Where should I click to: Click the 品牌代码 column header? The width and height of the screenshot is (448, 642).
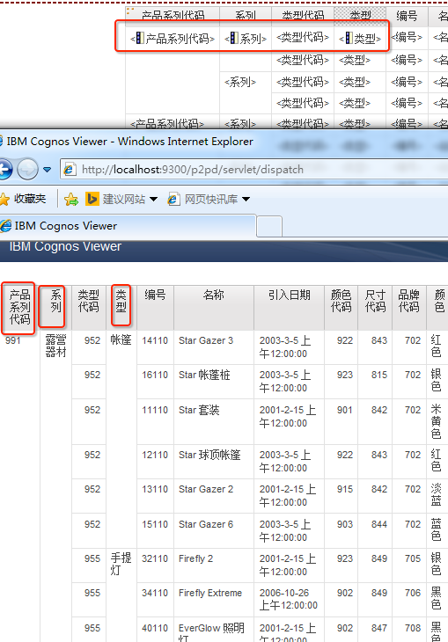(x=408, y=308)
